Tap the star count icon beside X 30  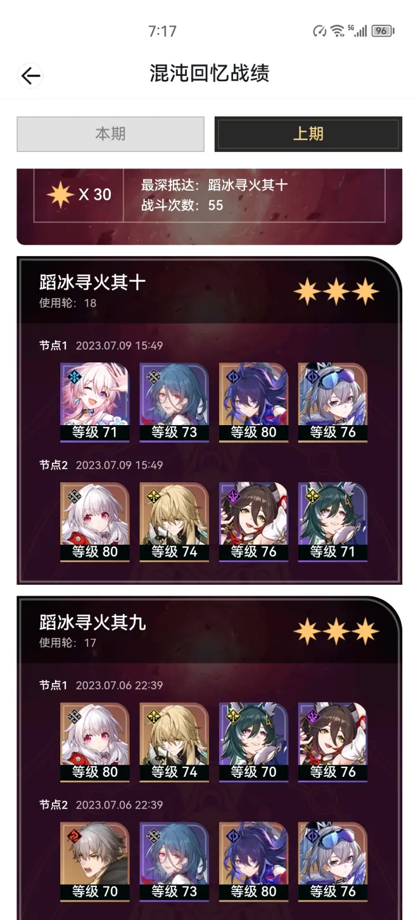tap(61, 195)
